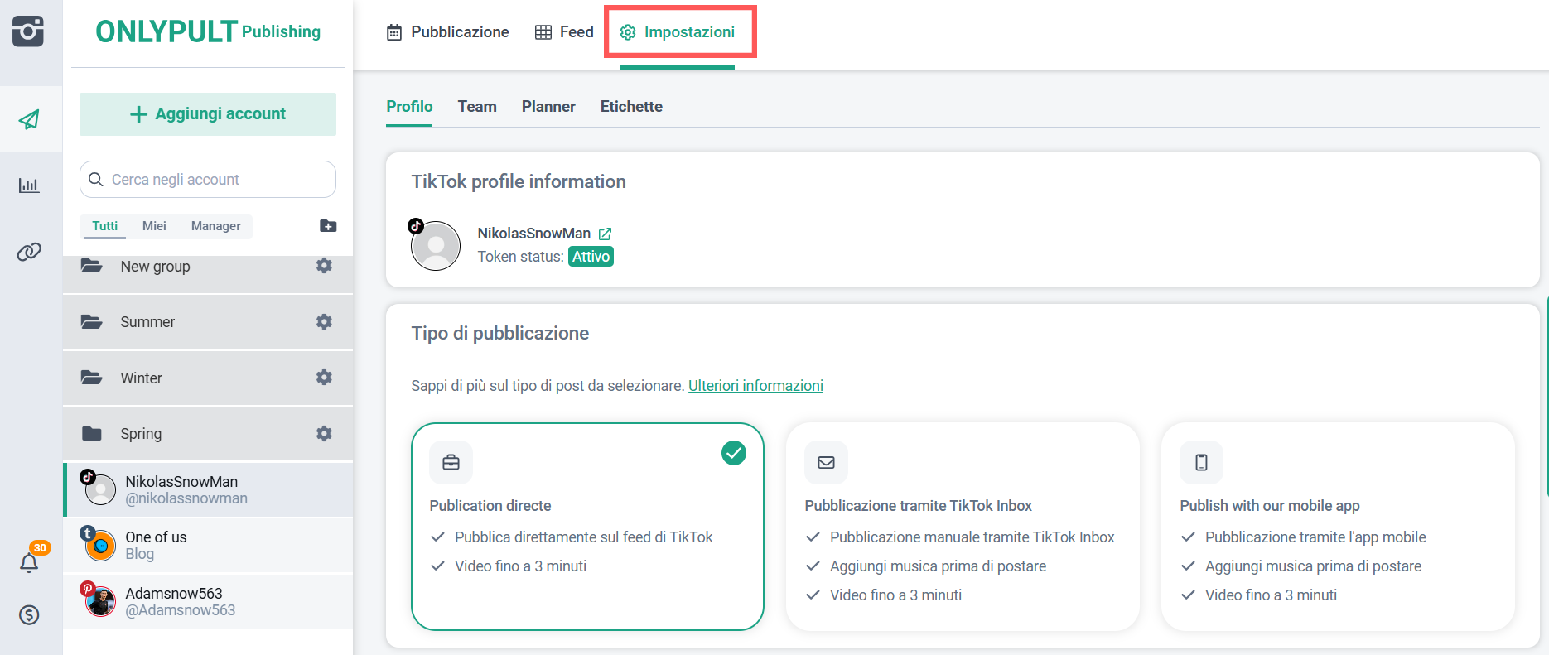
Task: Open the paper plane publishing icon
Action: click(x=30, y=119)
